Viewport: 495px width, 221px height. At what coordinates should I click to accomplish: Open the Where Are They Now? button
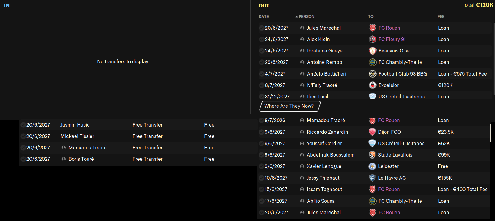tap(289, 106)
